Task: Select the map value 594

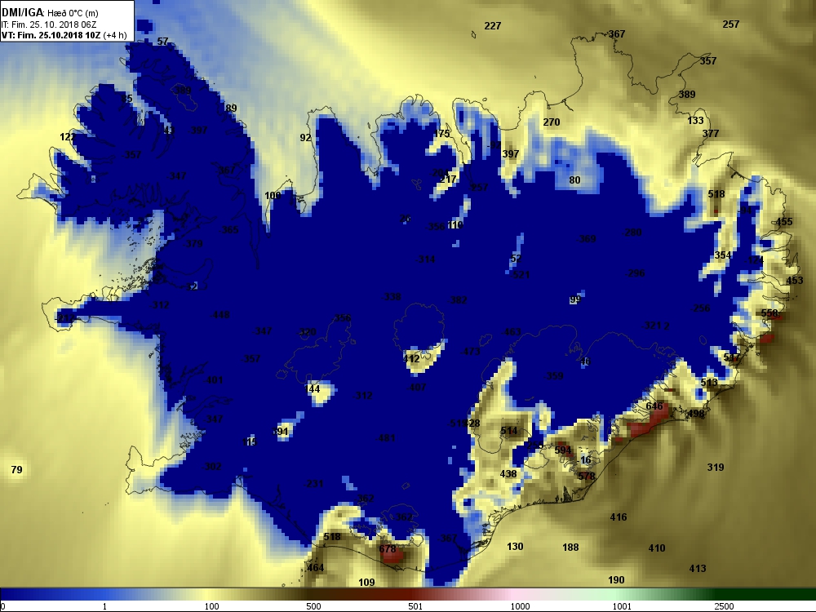Action: click(x=562, y=450)
